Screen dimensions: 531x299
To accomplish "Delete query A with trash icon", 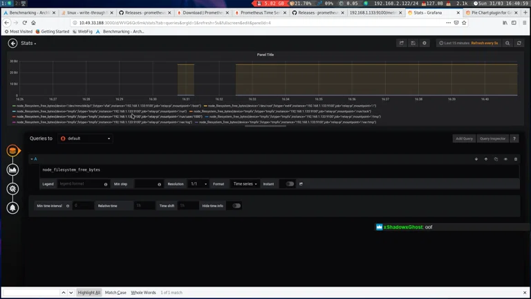I will 516,159.
